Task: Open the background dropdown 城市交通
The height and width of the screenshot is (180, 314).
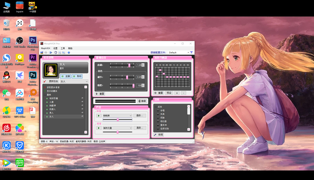Action: pos(117,128)
